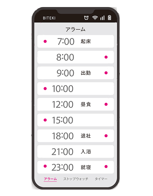Open the 21:00 入浴 alarm row
The width and height of the screenshot is (153, 196).
tap(76, 152)
